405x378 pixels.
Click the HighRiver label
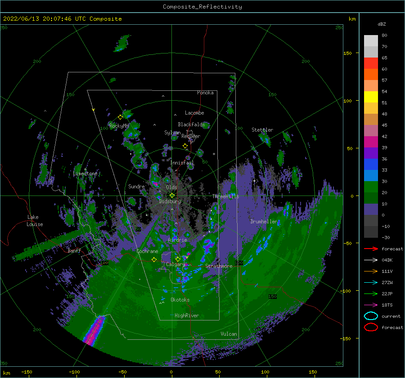pyautogui.click(x=187, y=316)
